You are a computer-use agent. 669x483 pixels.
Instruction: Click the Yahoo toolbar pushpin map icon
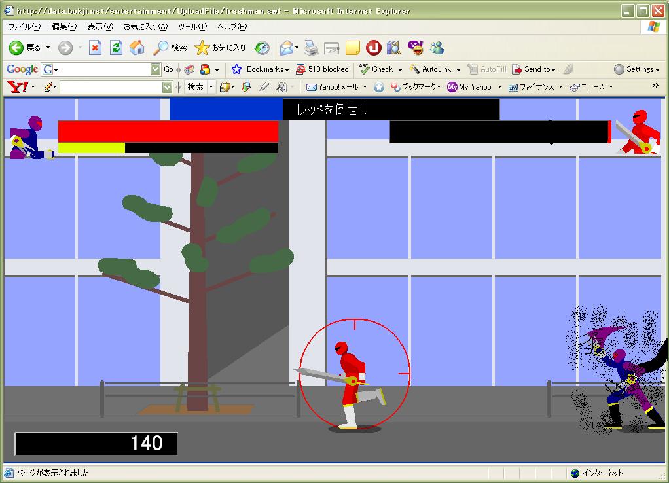[247, 87]
